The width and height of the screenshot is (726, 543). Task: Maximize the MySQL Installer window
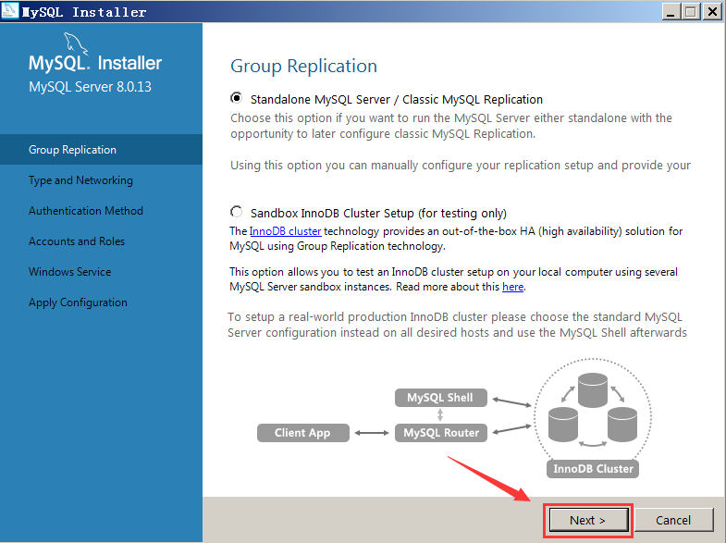[691, 11]
